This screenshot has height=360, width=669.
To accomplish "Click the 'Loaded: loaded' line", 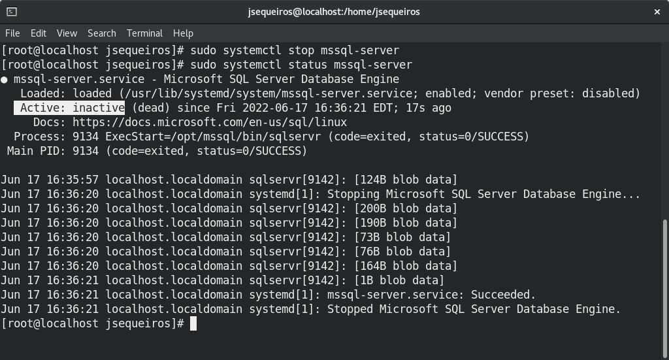I will tap(330, 93).
